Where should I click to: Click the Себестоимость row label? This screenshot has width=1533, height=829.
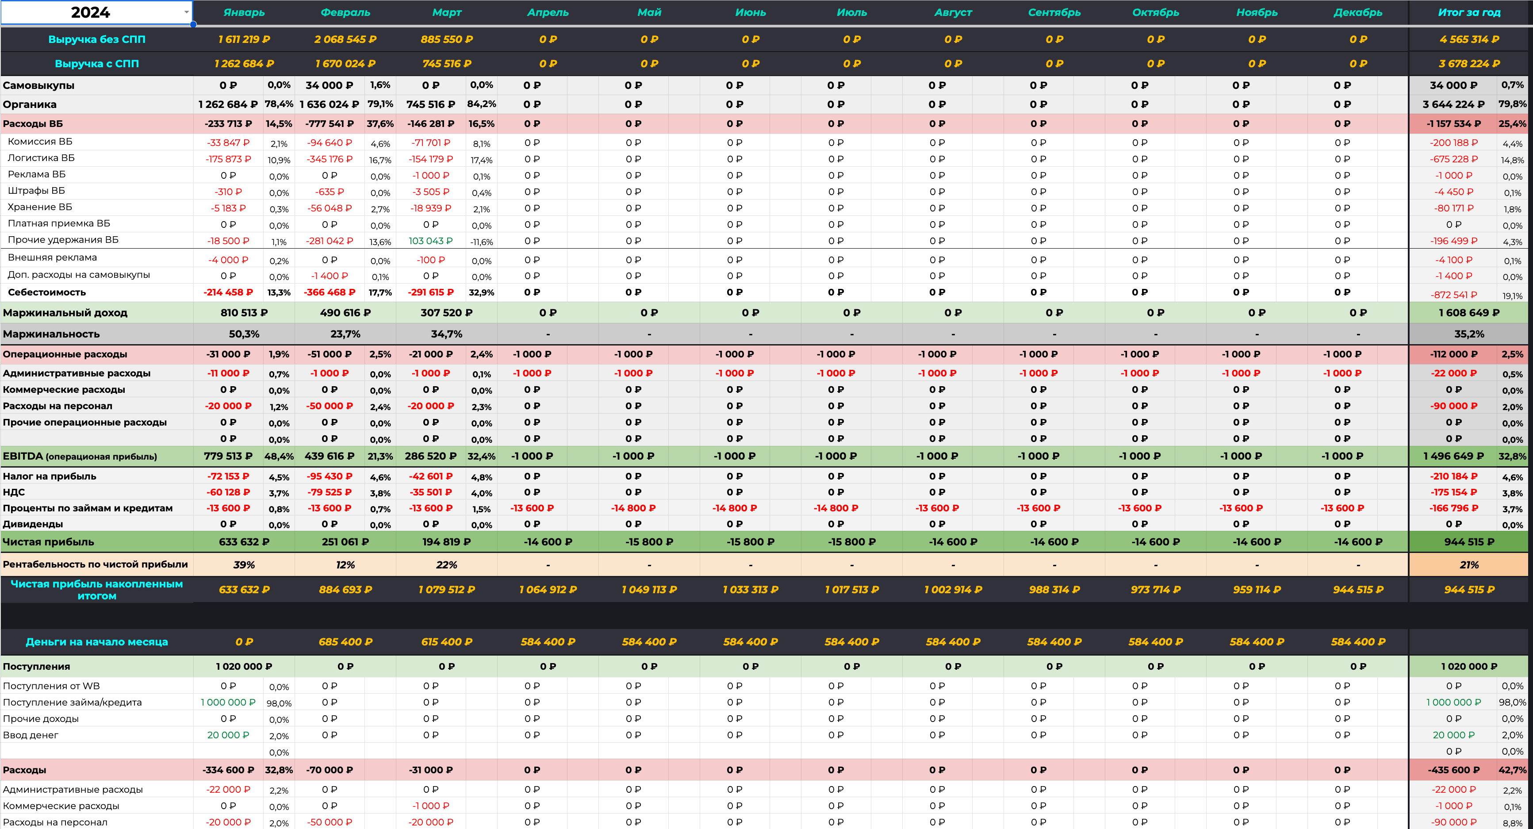pyautogui.click(x=46, y=292)
